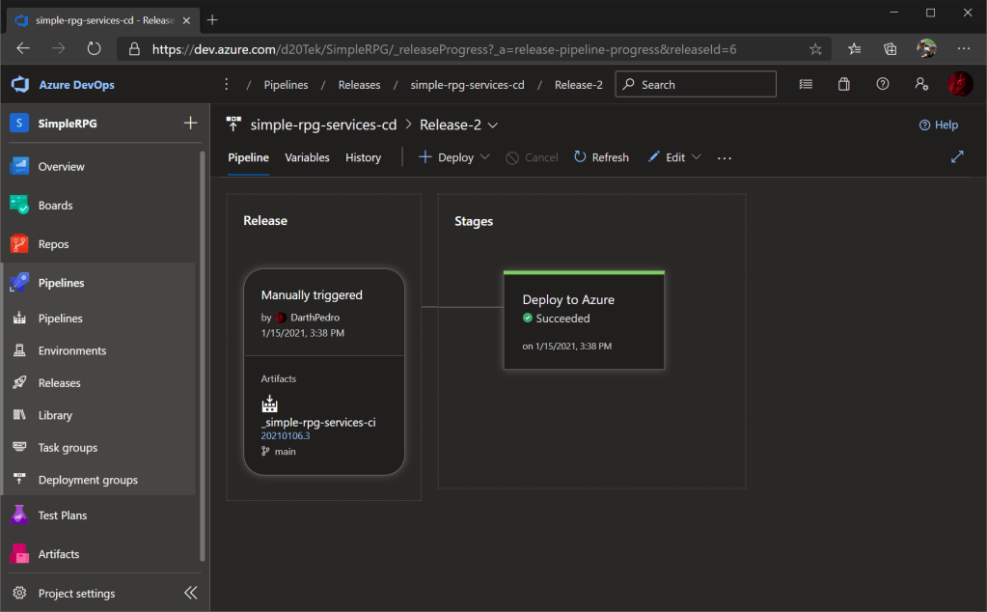Screen dimensions: 987x612
Task: Click in the Search input field
Action: coord(704,85)
